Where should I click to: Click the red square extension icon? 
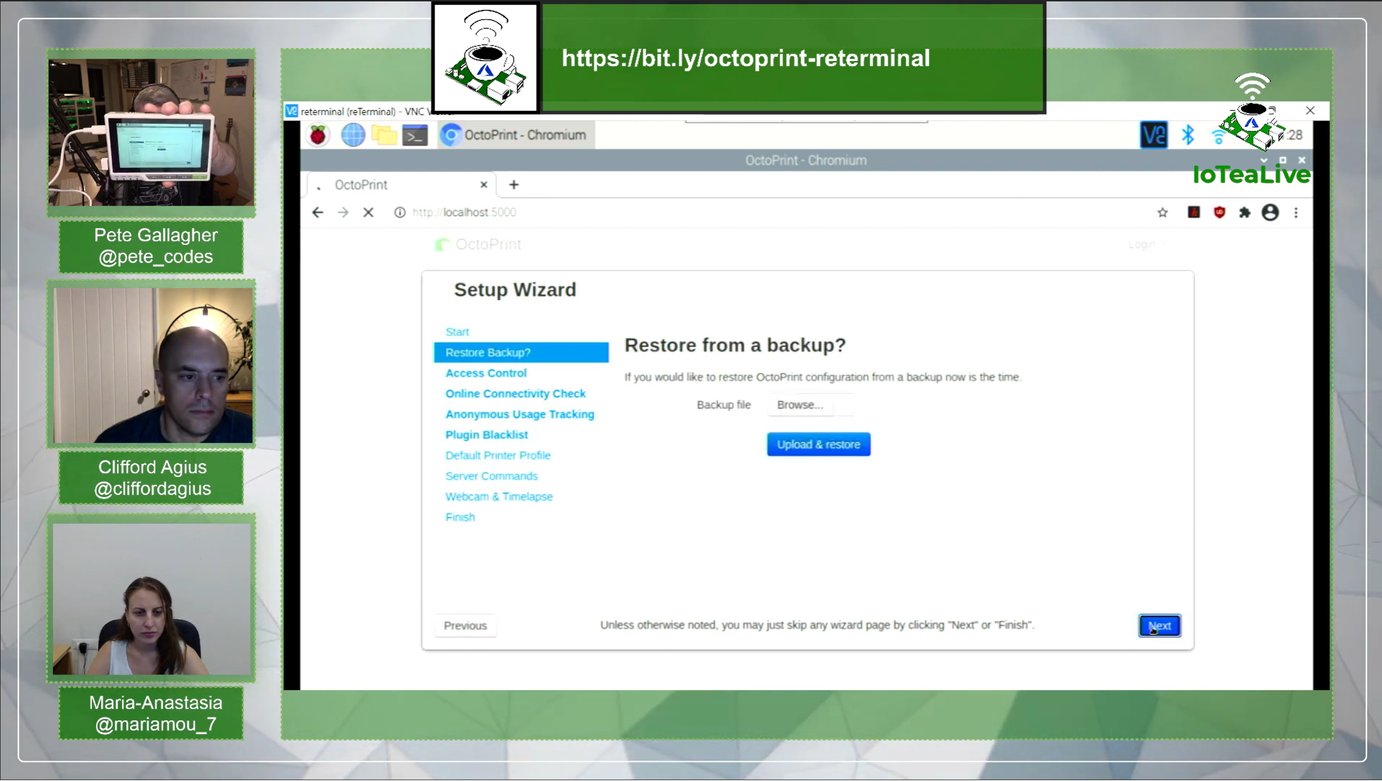pyautogui.click(x=1194, y=213)
